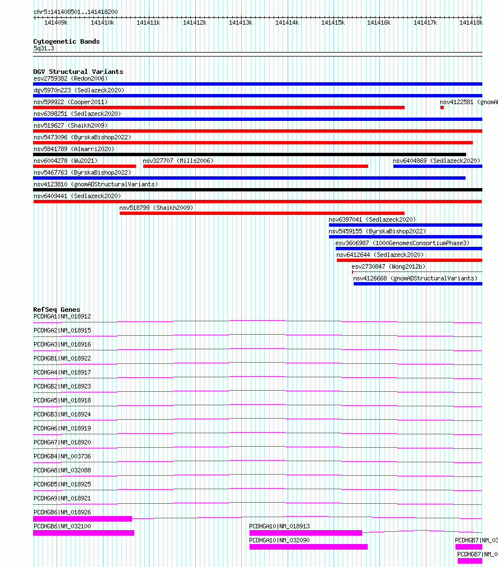Click magenta exon bar under PCDHGB6|NM_032100

[83, 533]
